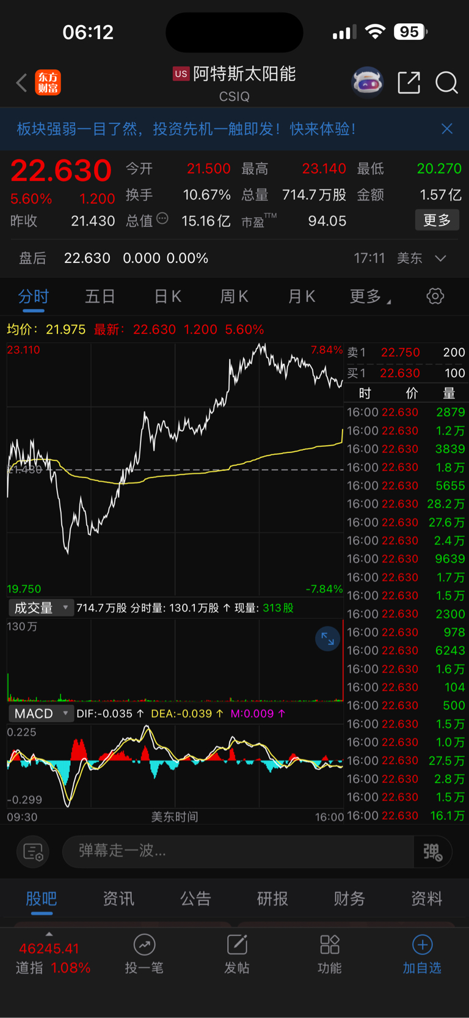The image size is (469, 1018).
Task: Tap the share export icon
Action: click(x=409, y=82)
